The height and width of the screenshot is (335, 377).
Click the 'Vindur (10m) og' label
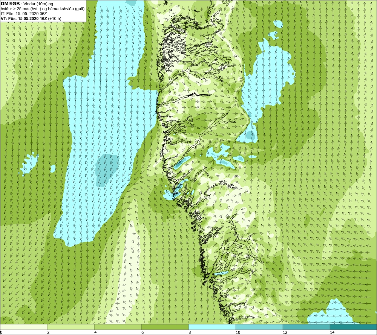[x=39, y=4]
